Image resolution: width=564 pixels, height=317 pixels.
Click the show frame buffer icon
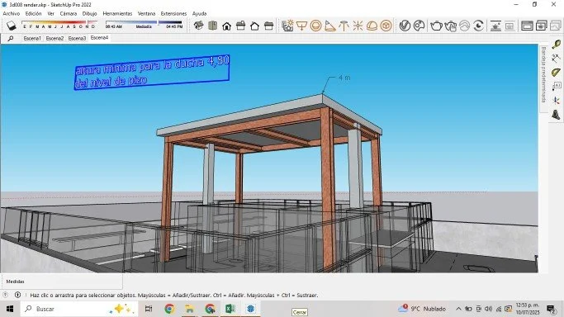(x=527, y=26)
